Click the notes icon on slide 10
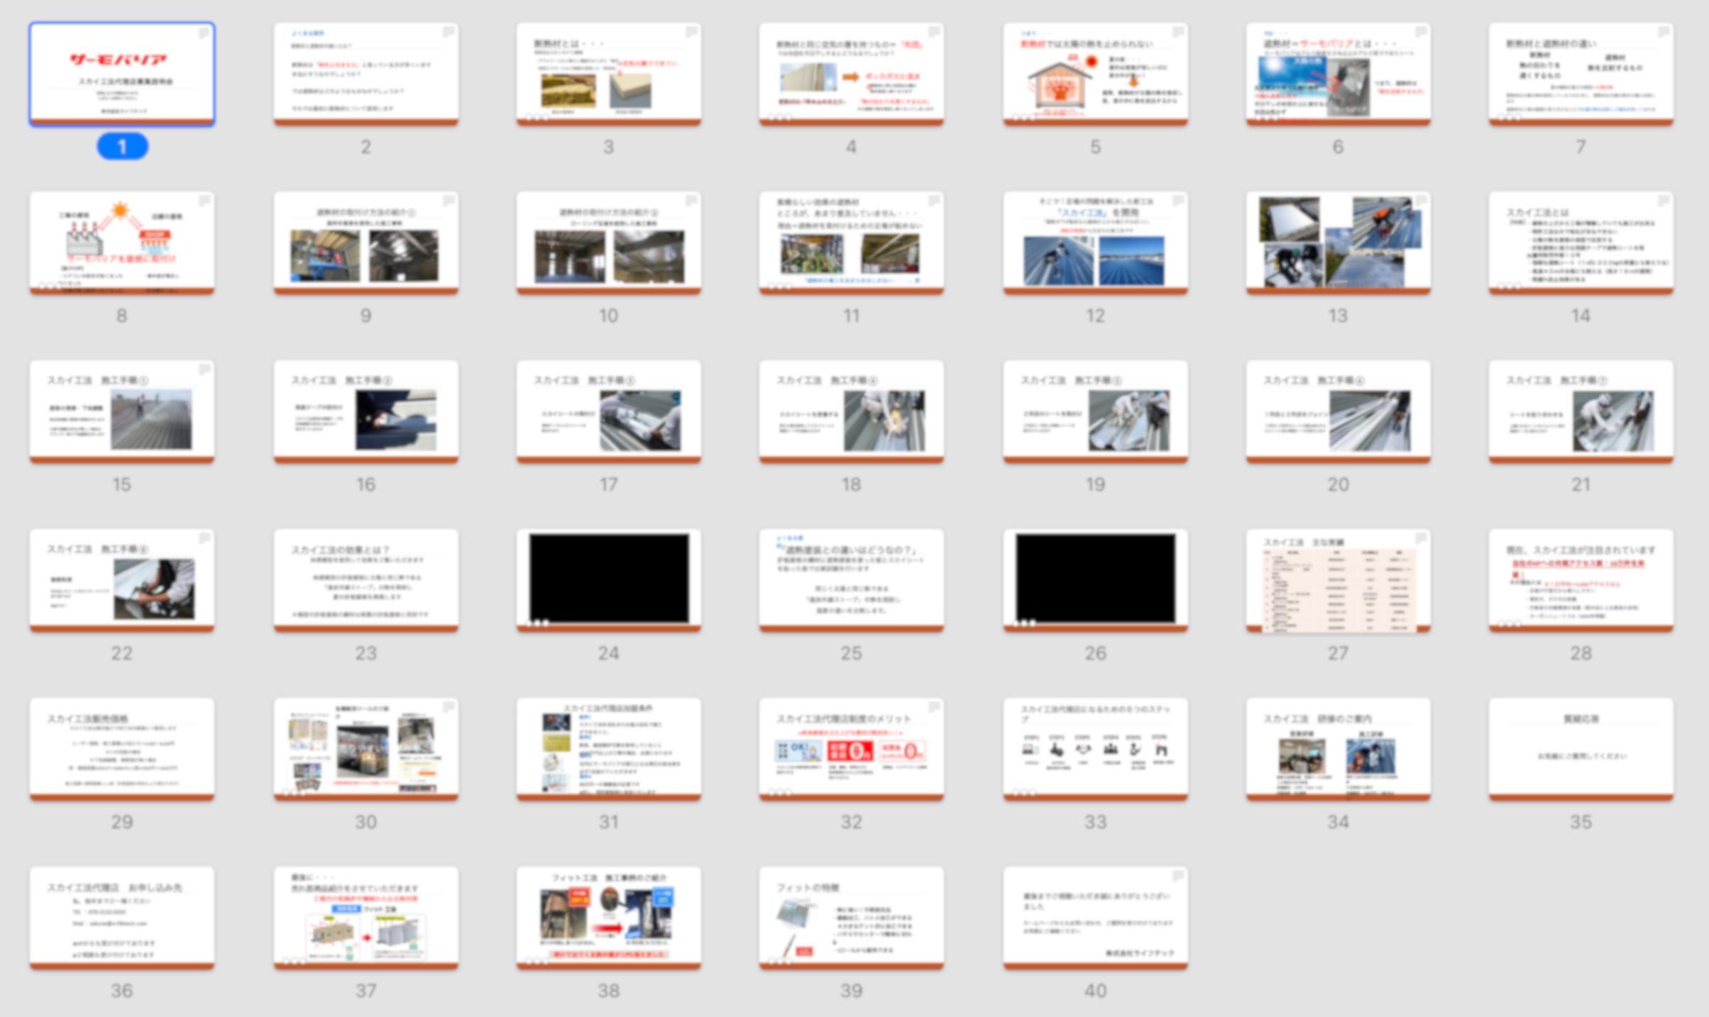Viewport: 1709px width, 1017px height. point(691,201)
